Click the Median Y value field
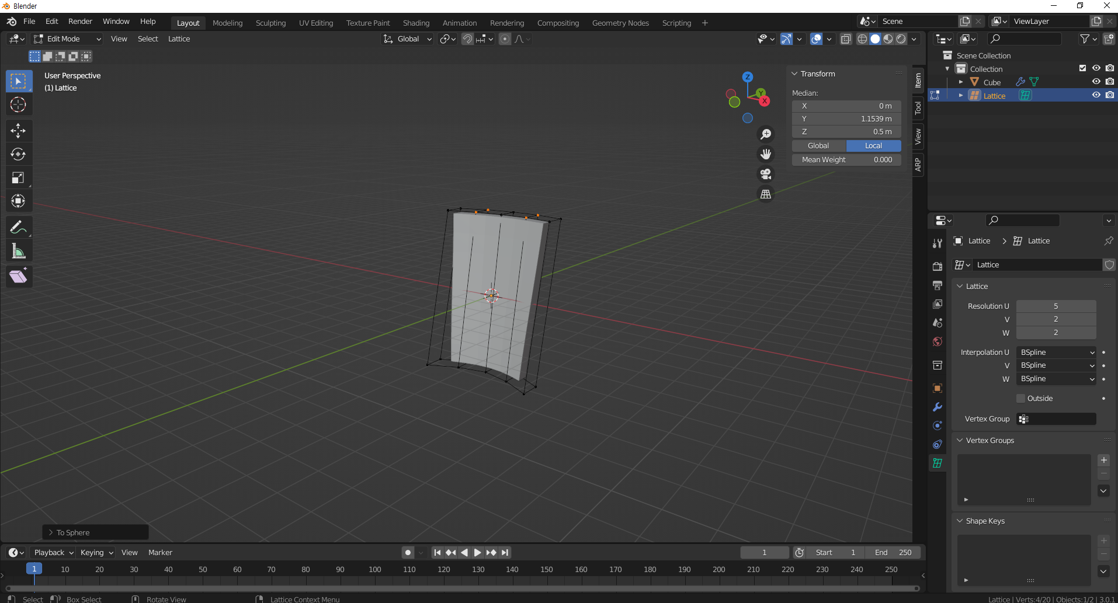 click(x=846, y=118)
